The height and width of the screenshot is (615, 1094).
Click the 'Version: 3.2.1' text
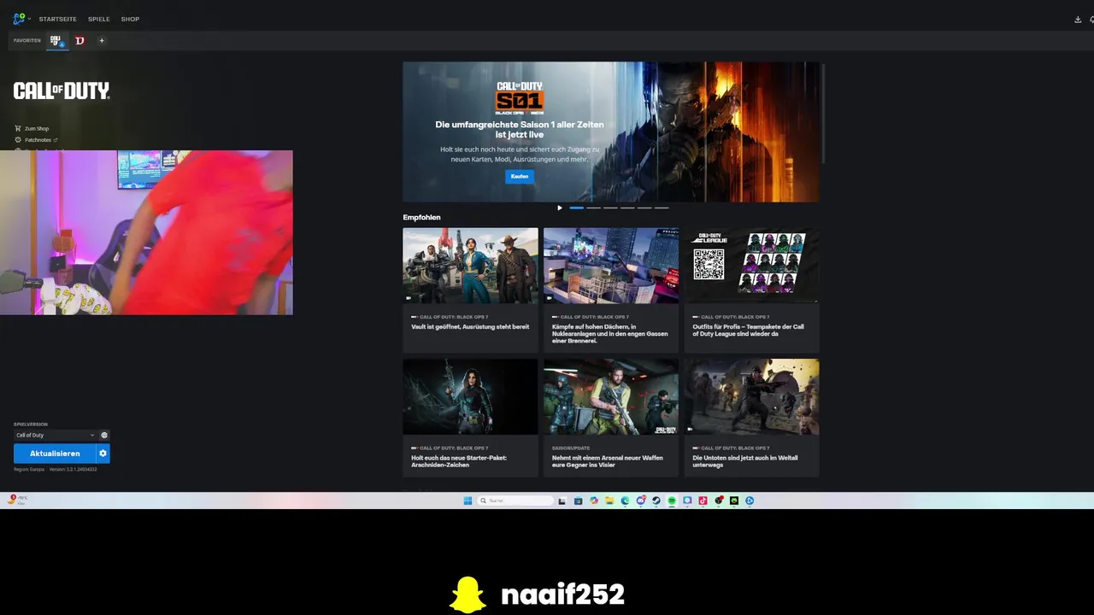coord(73,469)
